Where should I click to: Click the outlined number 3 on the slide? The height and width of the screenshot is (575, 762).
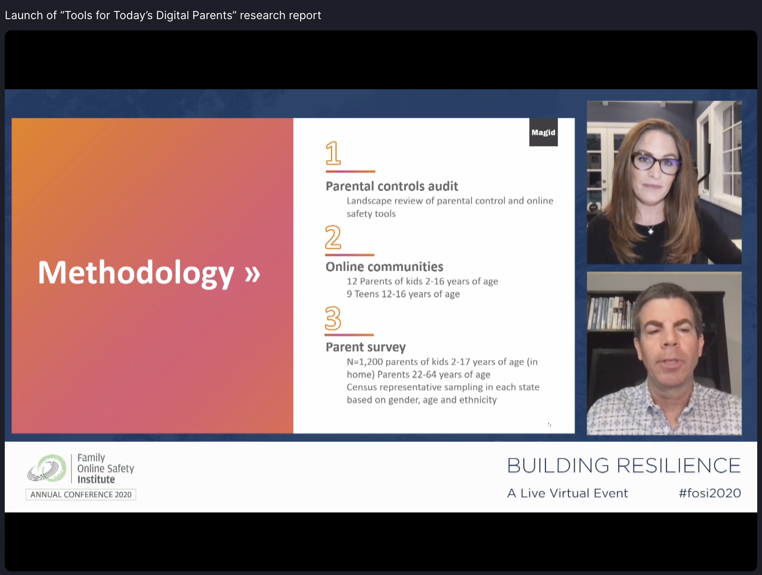(333, 318)
